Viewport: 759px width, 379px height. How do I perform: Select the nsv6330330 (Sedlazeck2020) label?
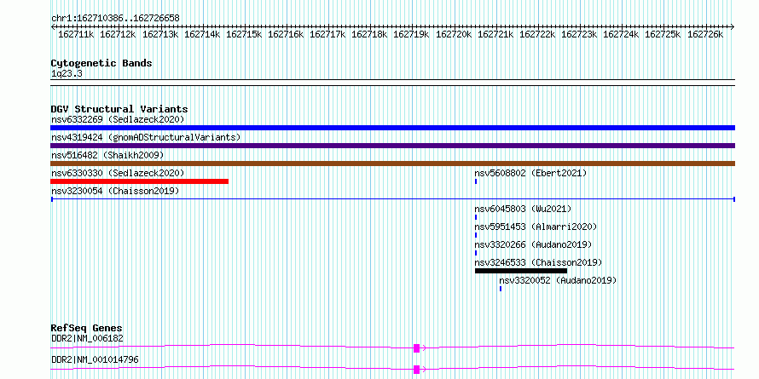click(x=118, y=173)
